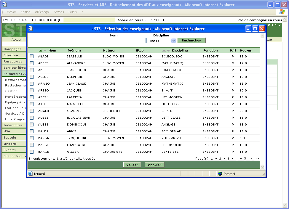Viewport: 289px width, 209px height.
Task: Open HSA in the sidebar menu
Action: point(14,131)
